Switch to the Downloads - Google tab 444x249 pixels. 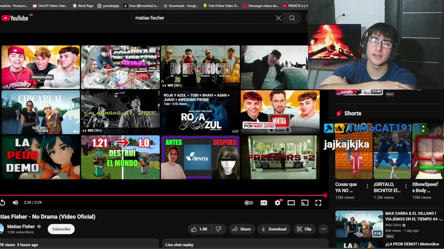coord(180,6)
